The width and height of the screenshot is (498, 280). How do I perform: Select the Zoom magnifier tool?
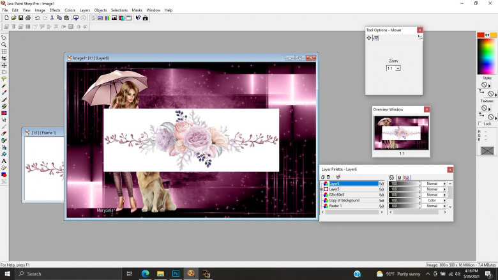(4, 45)
